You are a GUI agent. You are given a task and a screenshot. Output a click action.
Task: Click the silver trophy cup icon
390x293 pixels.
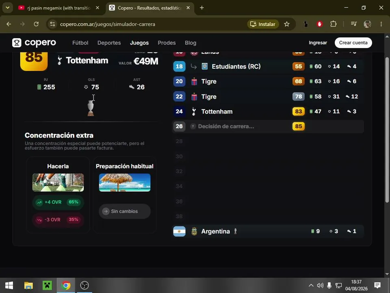tap(91, 107)
